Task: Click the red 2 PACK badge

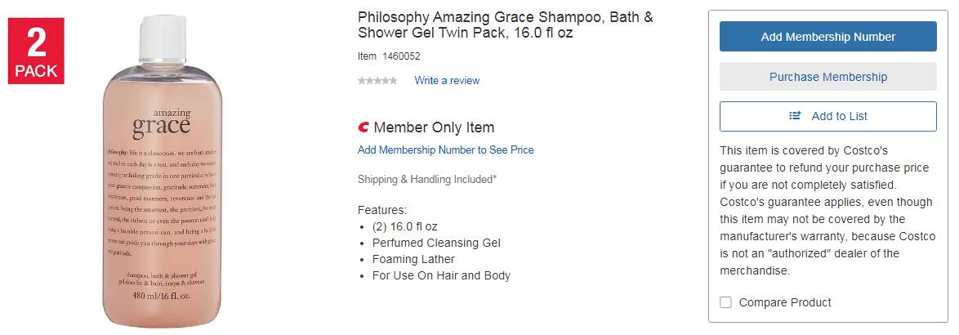Action: pos(36,51)
